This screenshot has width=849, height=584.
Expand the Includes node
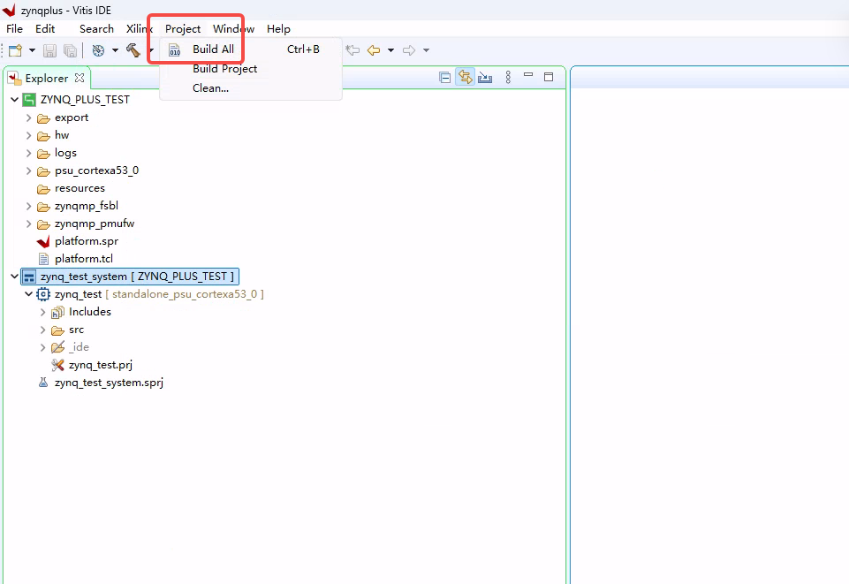(x=42, y=312)
